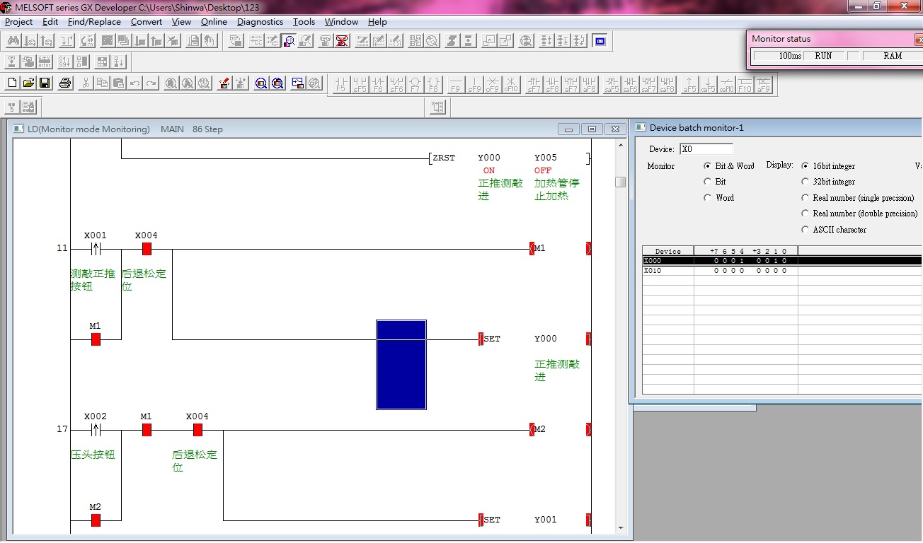This screenshot has height=543, width=923.
Task: Insert horizontal line with the F9 icon
Action: 455,84
